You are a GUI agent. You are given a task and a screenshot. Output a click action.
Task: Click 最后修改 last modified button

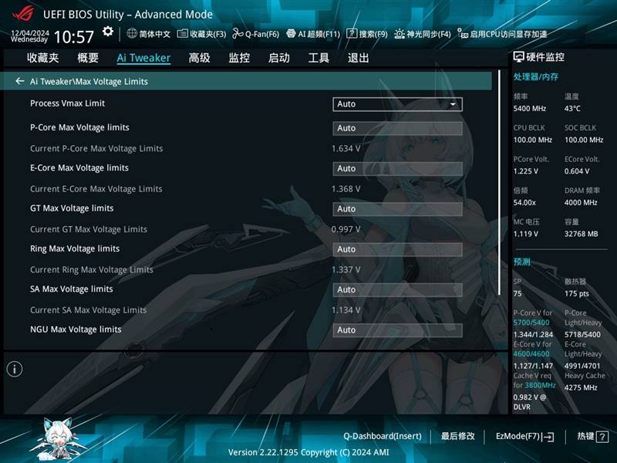pyautogui.click(x=458, y=436)
